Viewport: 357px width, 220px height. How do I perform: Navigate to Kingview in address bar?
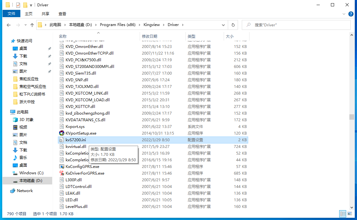tap(151, 25)
